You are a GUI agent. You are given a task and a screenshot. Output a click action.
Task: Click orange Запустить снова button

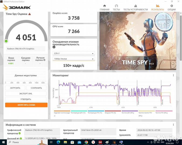coord(26,105)
